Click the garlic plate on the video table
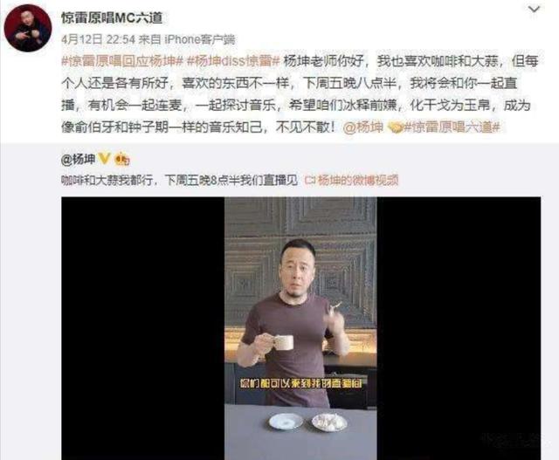 329,422
